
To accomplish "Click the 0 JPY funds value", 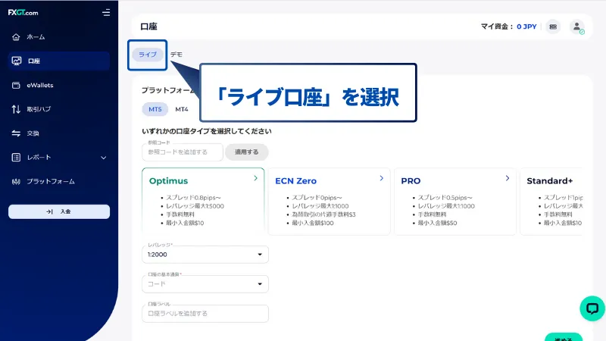I will tap(526, 27).
